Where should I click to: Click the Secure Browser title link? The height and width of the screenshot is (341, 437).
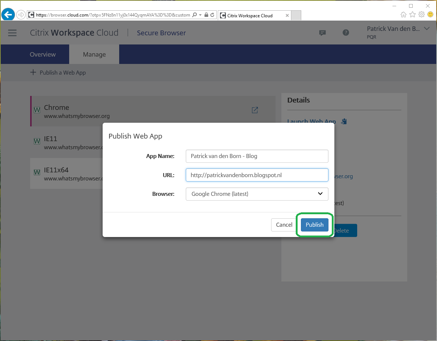tap(161, 33)
